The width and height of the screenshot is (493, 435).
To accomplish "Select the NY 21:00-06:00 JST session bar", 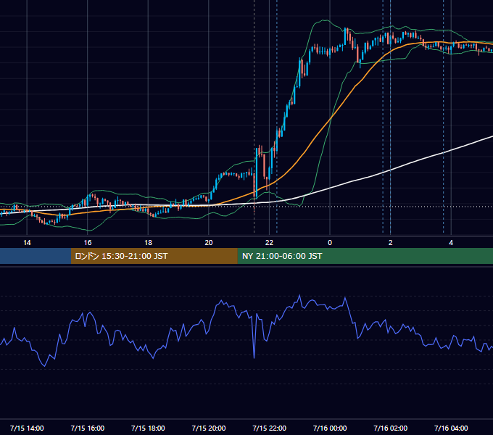I will point(365,256).
